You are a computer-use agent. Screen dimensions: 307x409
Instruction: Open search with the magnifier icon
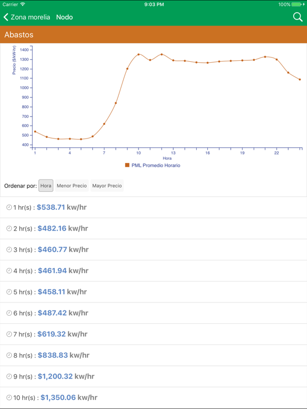click(297, 17)
